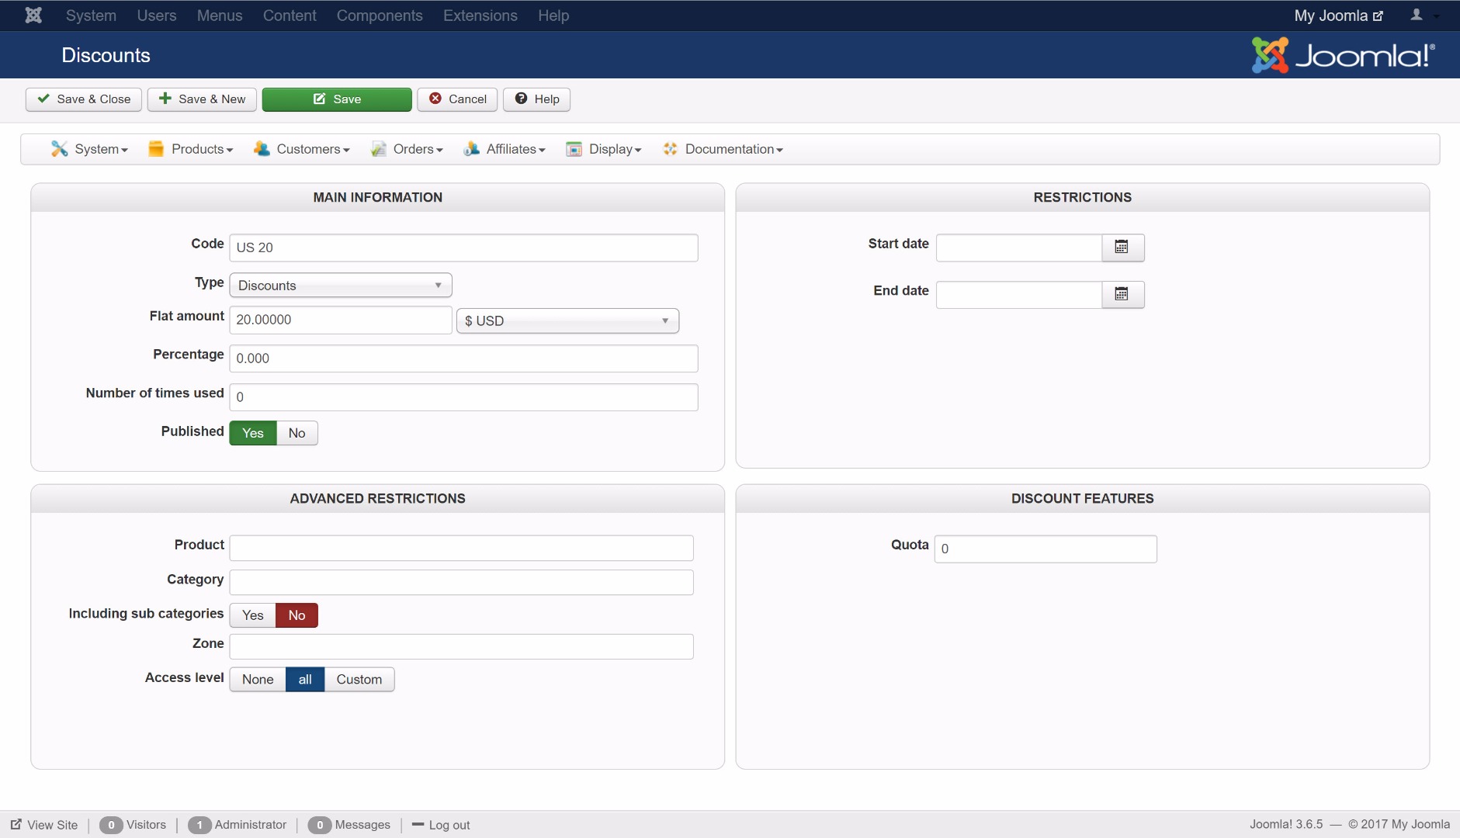Open the System menu in top bar
The height and width of the screenshot is (838, 1460).
point(91,16)
